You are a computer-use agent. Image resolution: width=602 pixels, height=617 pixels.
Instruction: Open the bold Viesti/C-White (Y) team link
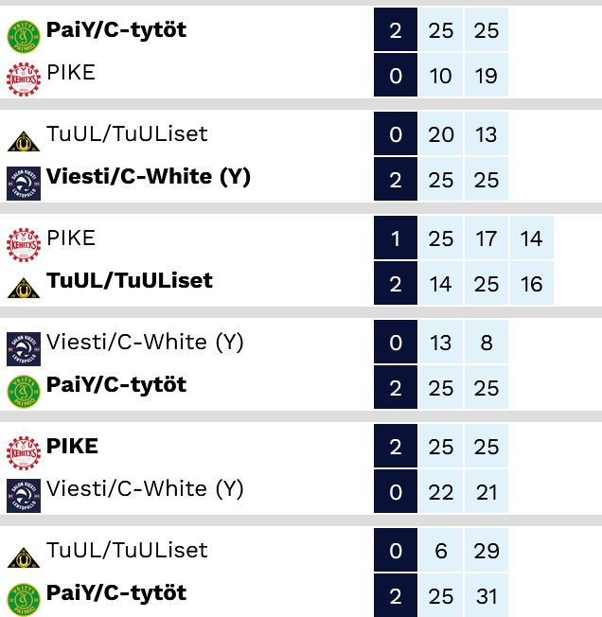(x=149, y=177)
